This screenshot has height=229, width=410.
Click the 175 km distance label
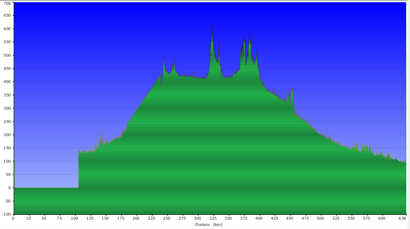coord(121,218)
